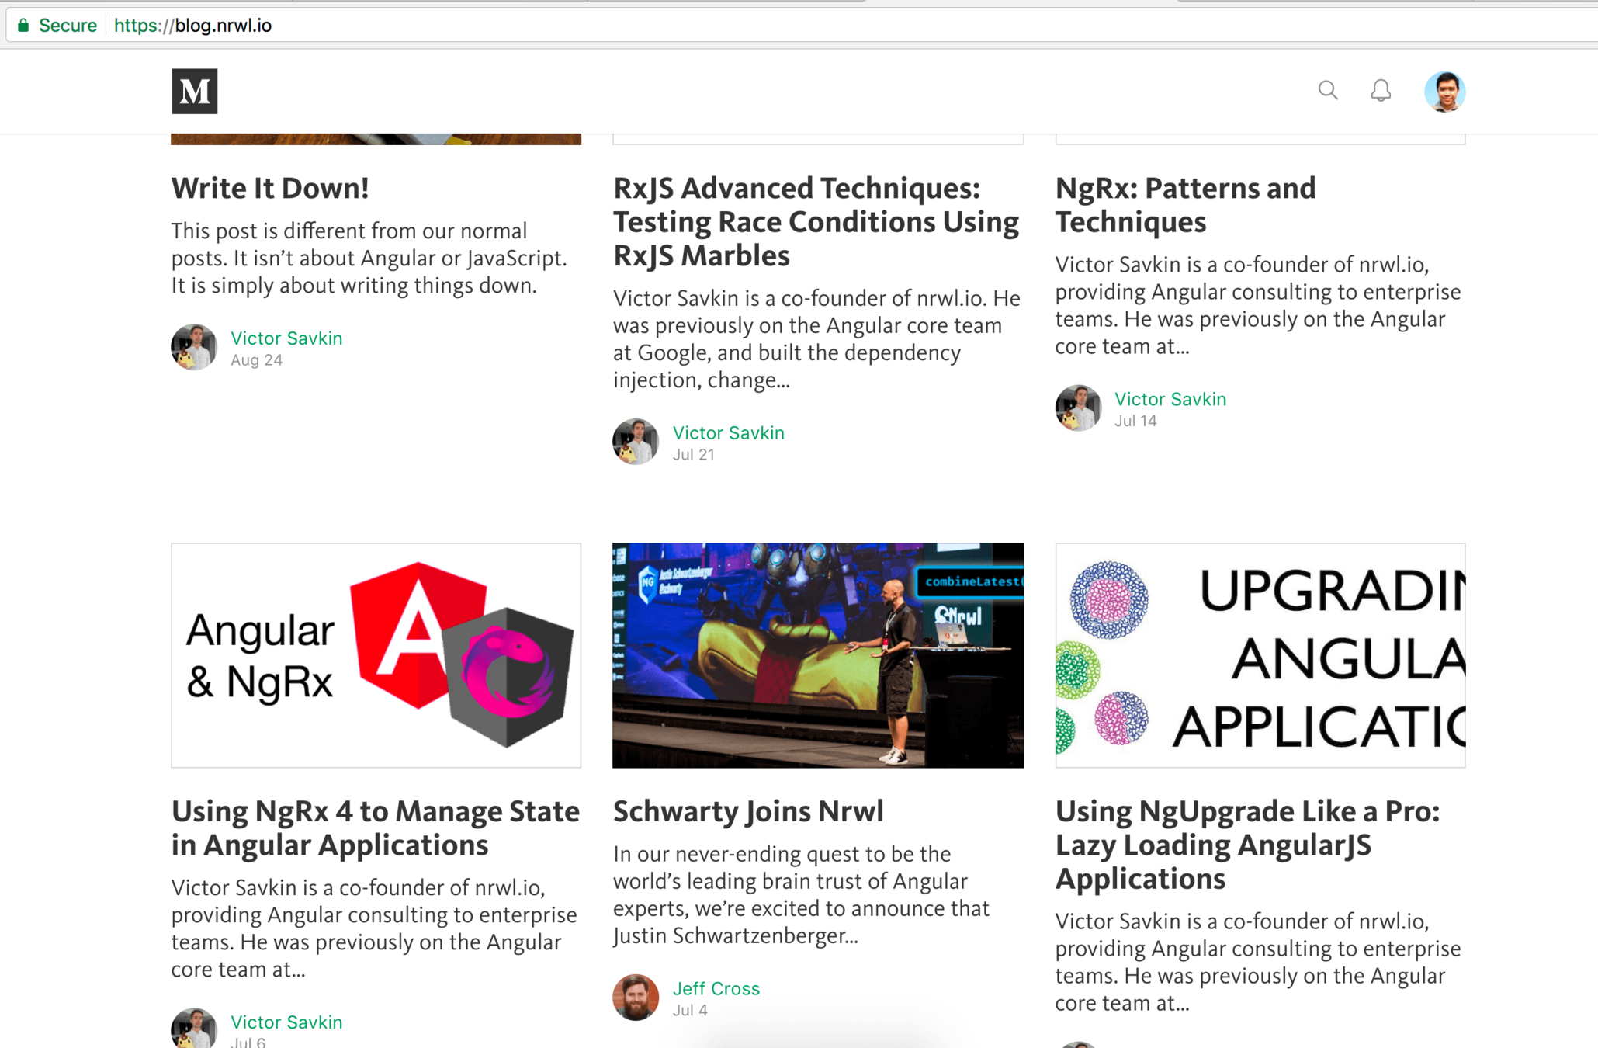
Task: Open "NgRx: Patterns and Techniques" article
Action: tap(1184, 205)
